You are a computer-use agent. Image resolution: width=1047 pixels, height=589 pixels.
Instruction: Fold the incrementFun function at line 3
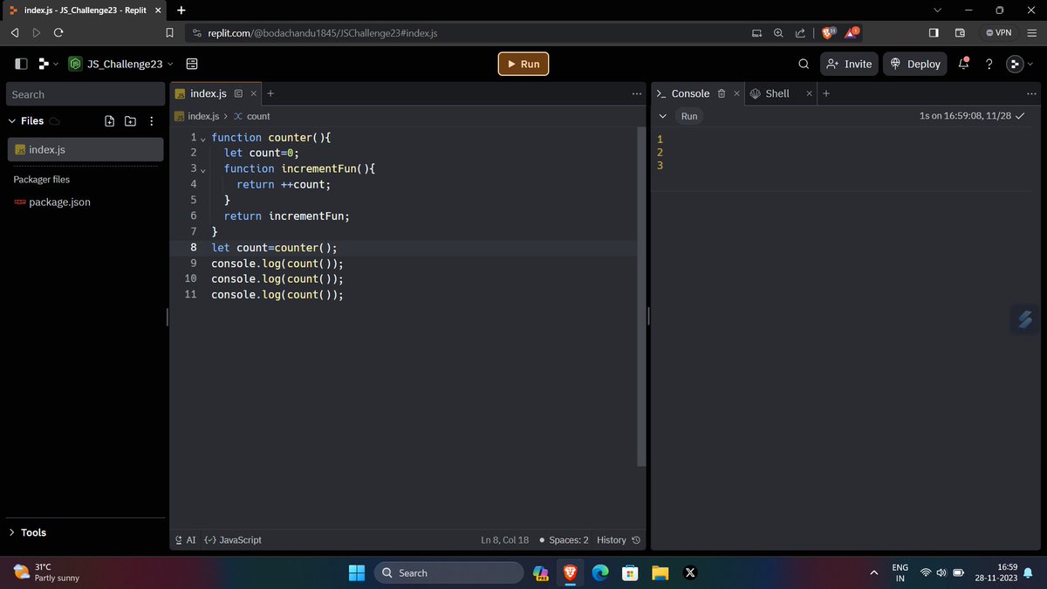203,170
